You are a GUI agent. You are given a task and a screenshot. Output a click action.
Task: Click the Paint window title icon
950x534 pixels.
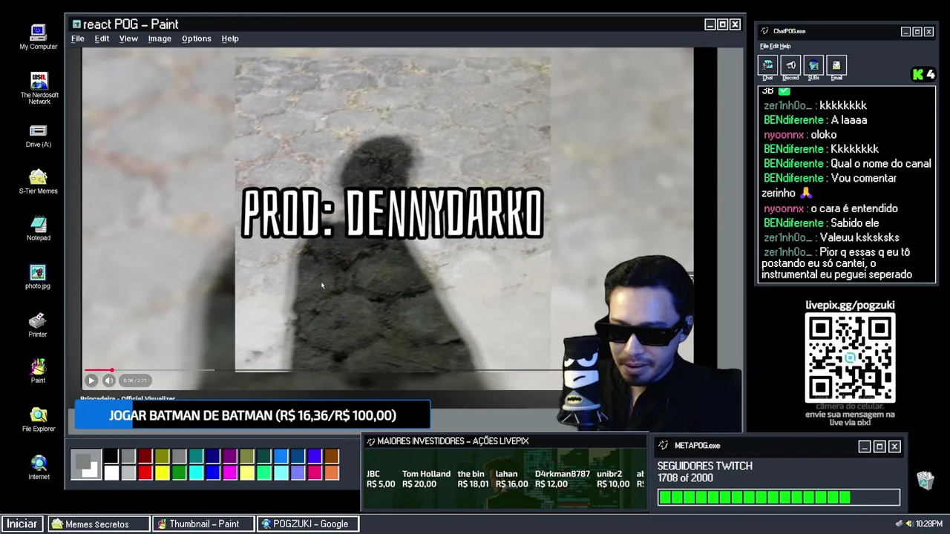(76, 24)
